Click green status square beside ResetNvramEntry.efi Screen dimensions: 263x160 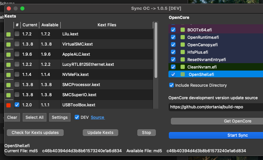coord(183,59)
